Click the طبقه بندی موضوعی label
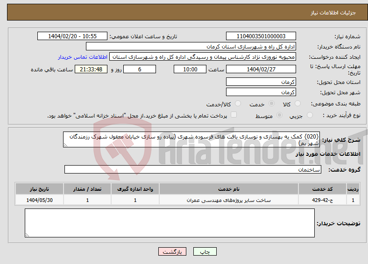The image size is (368, 264). 336,104
